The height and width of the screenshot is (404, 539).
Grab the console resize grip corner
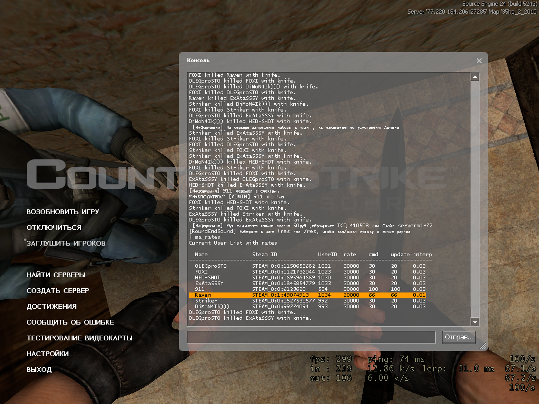click(483, 346)
